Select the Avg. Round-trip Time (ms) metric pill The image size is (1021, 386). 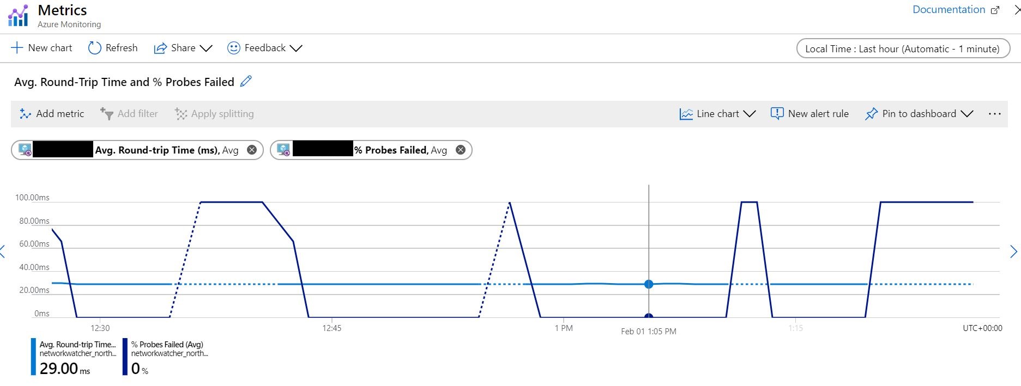pyautogui.click(x=137, y=150)
